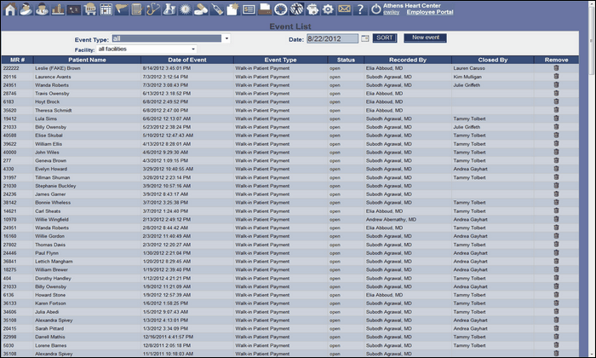The image size is (596, 358).
Task: Remove Travis Owensby's event row
Action: (x=556, y=93)
